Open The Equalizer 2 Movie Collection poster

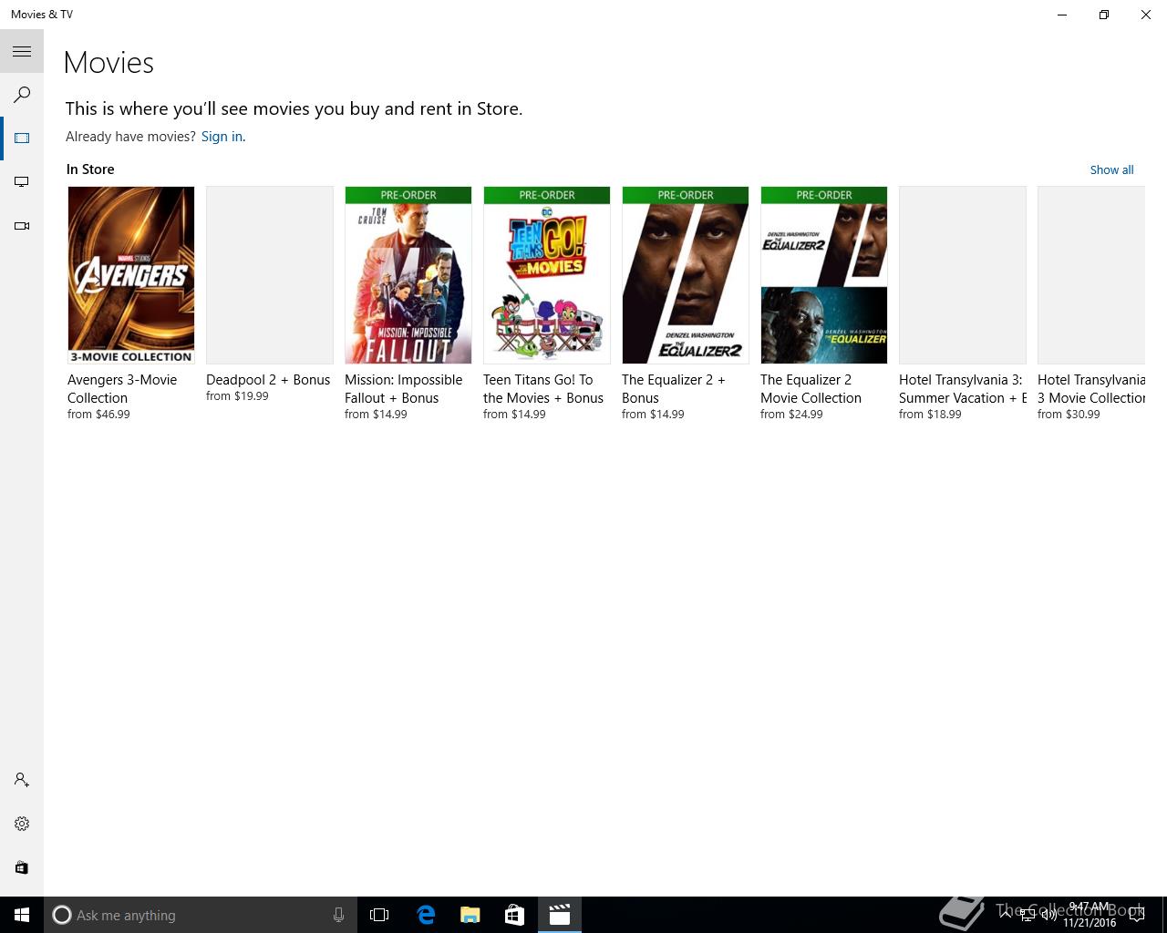(x=824, y=275)
